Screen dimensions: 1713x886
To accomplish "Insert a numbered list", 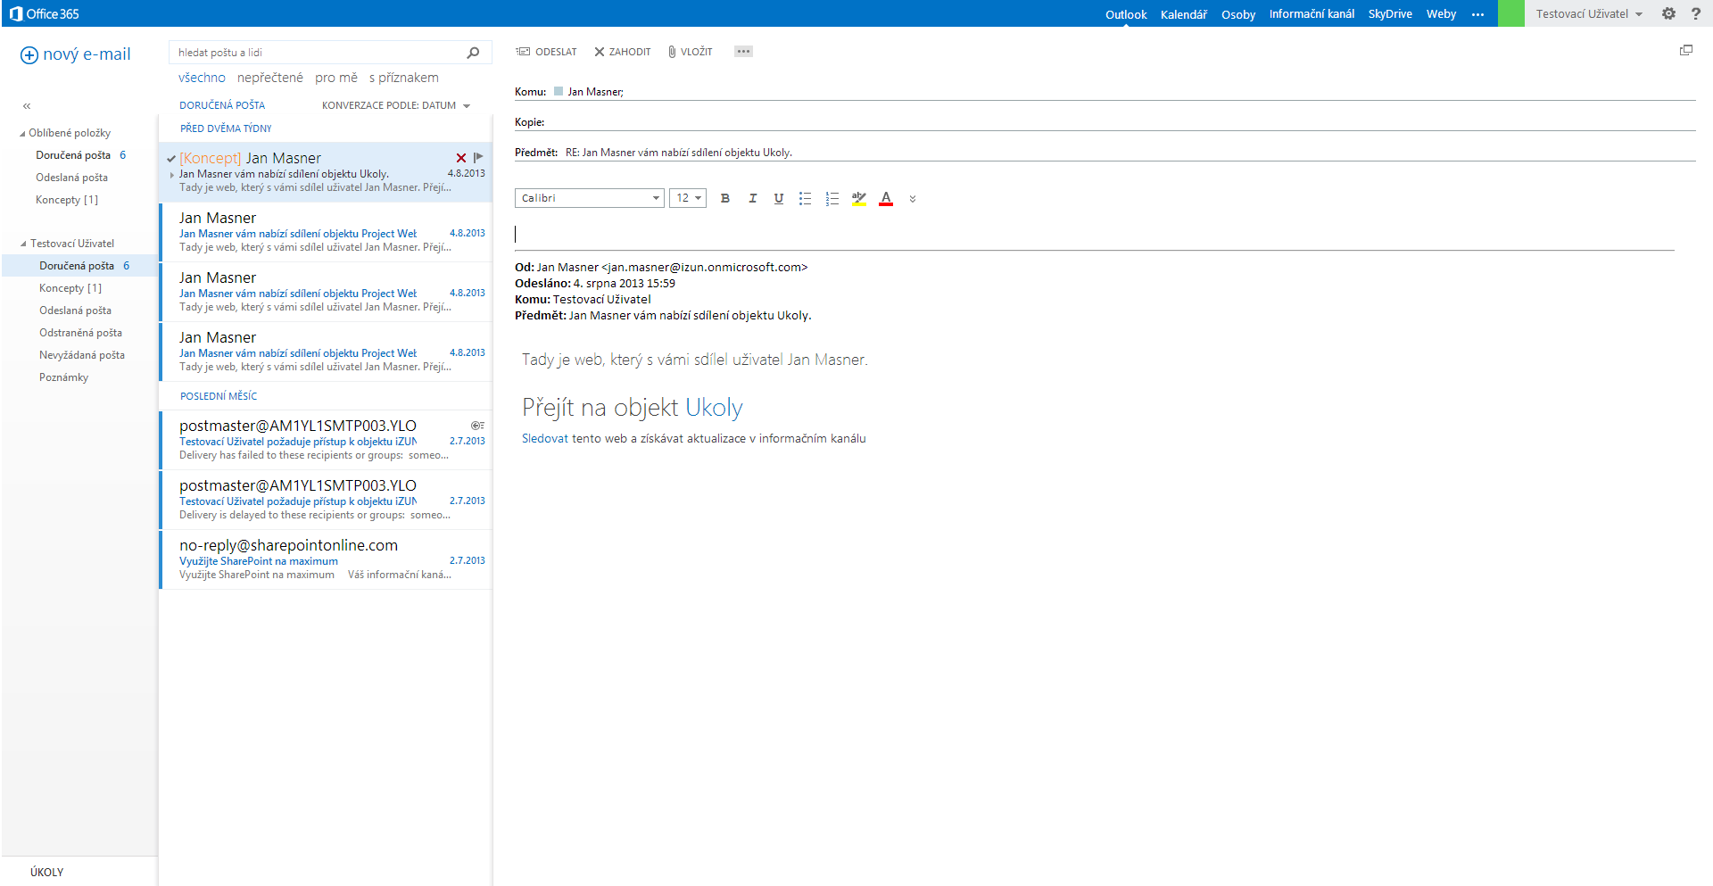I will [x=832, y=198].
